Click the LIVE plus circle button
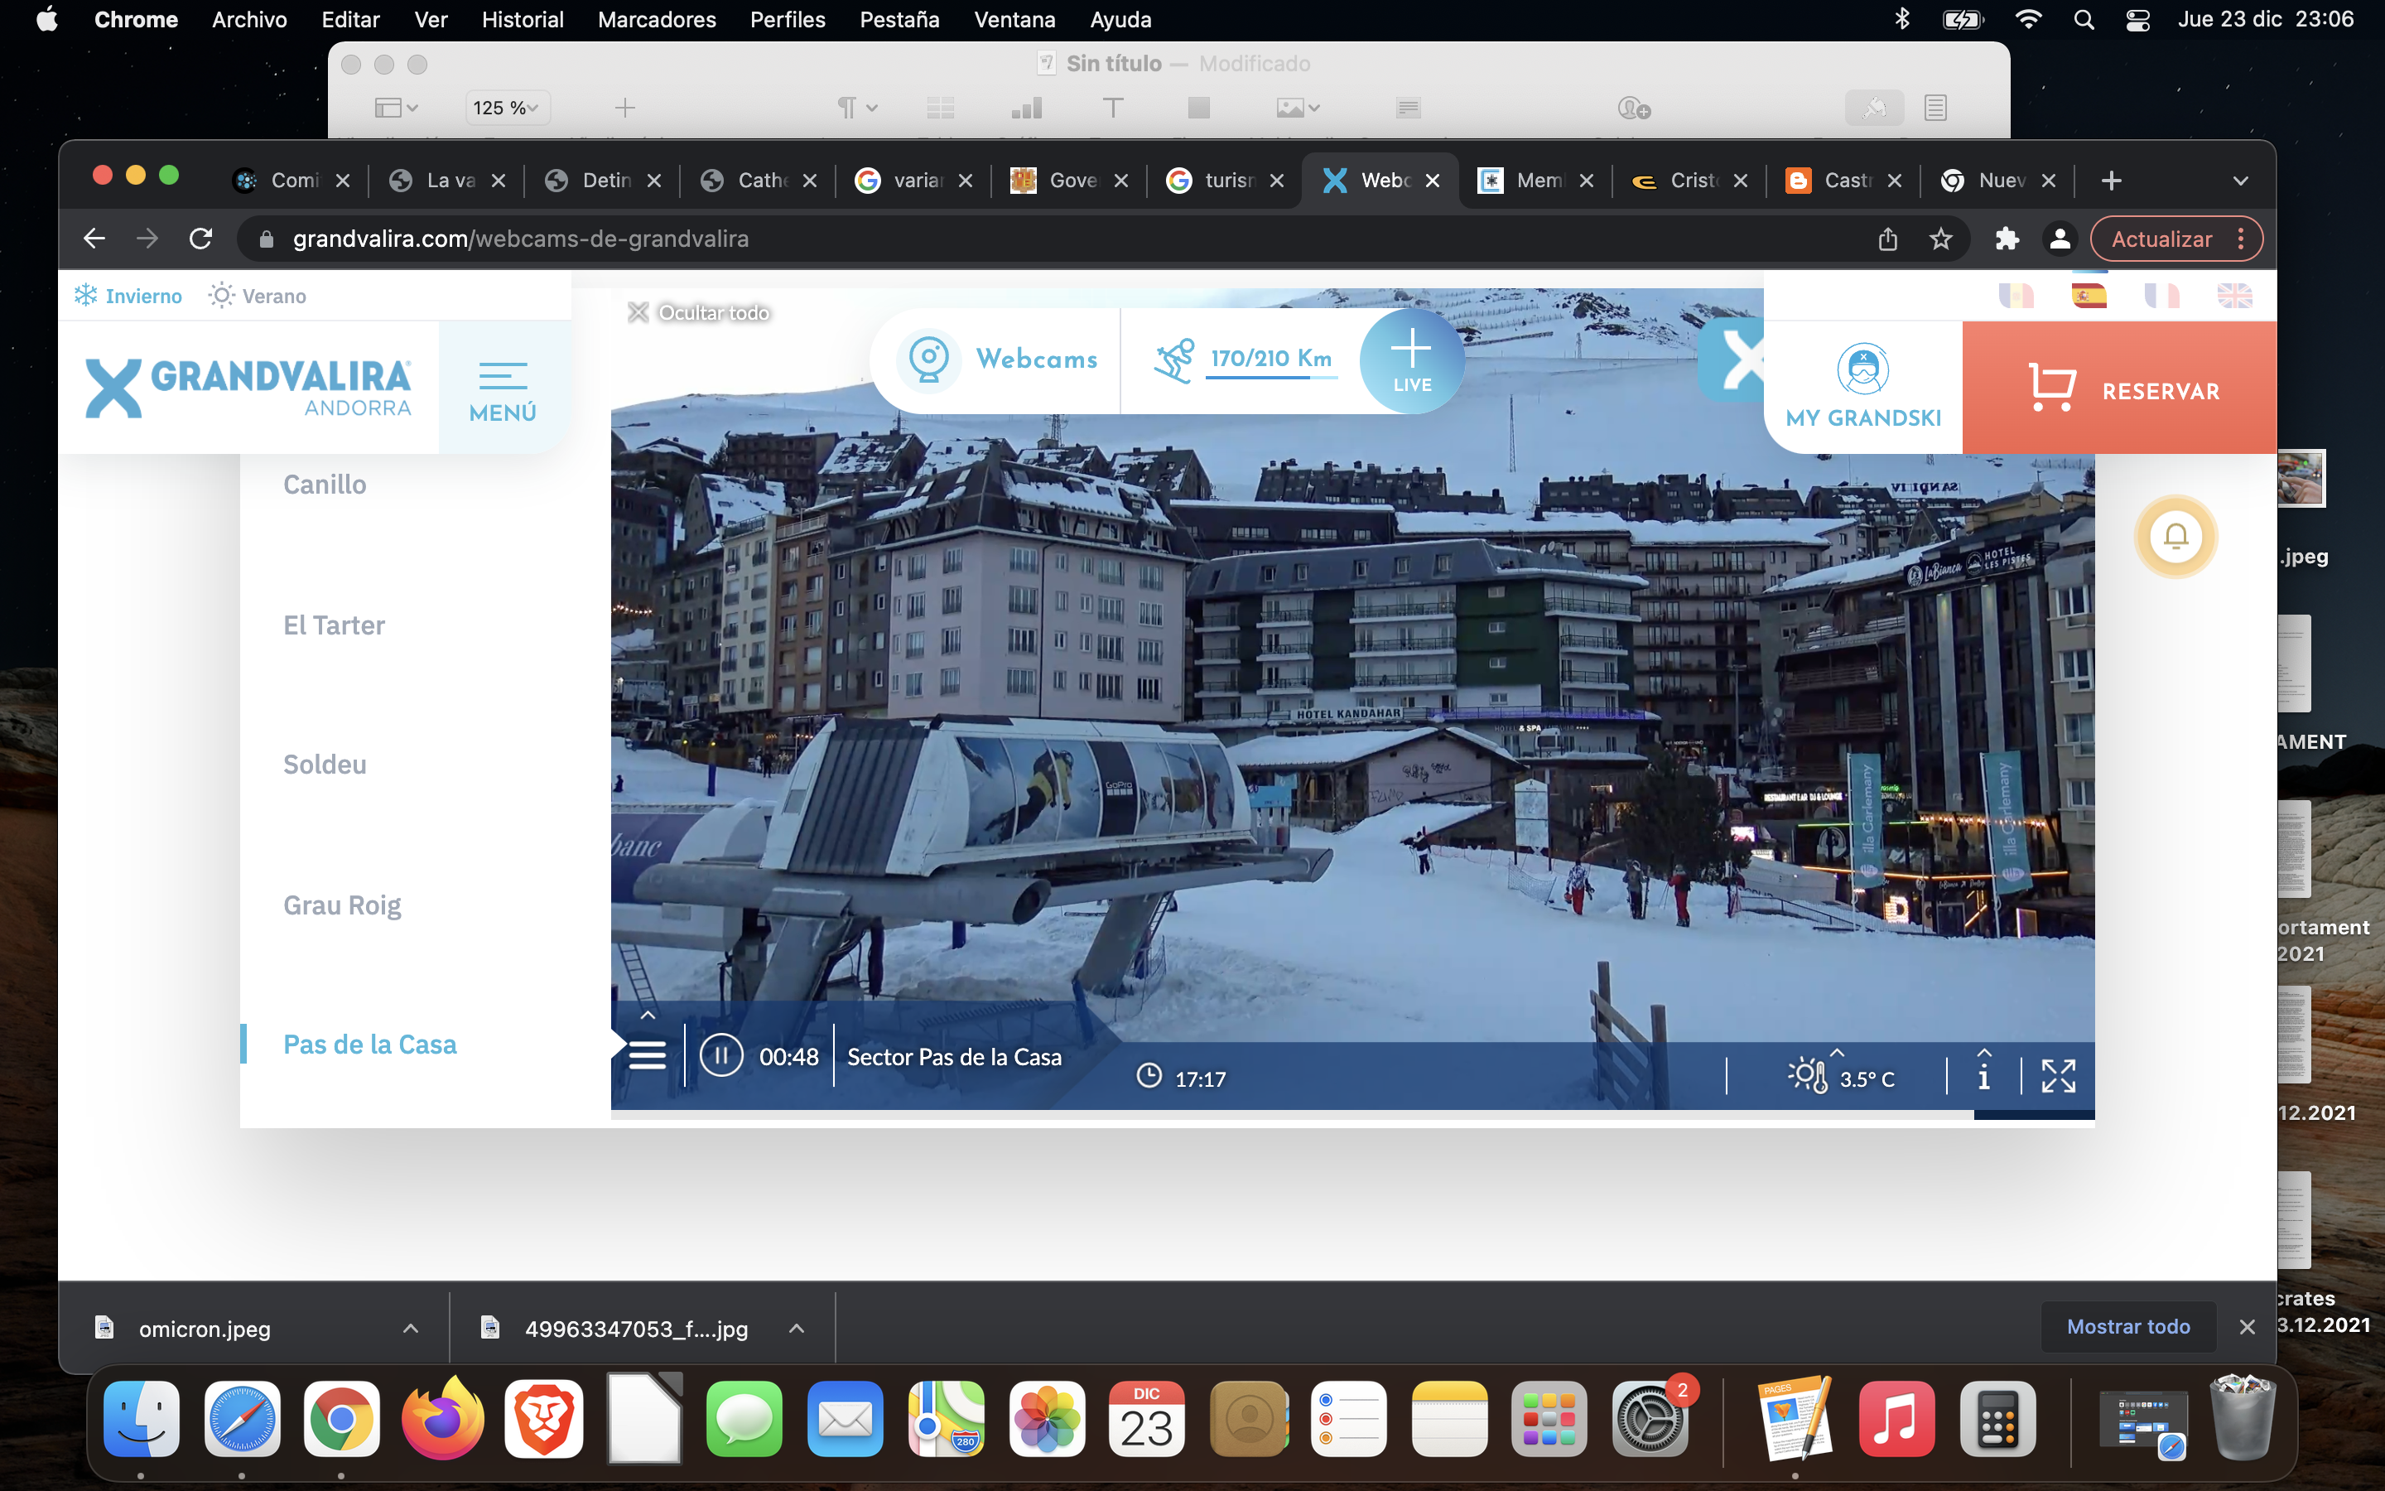Screen dimensions: 2385x1491 click(1411, 361)
